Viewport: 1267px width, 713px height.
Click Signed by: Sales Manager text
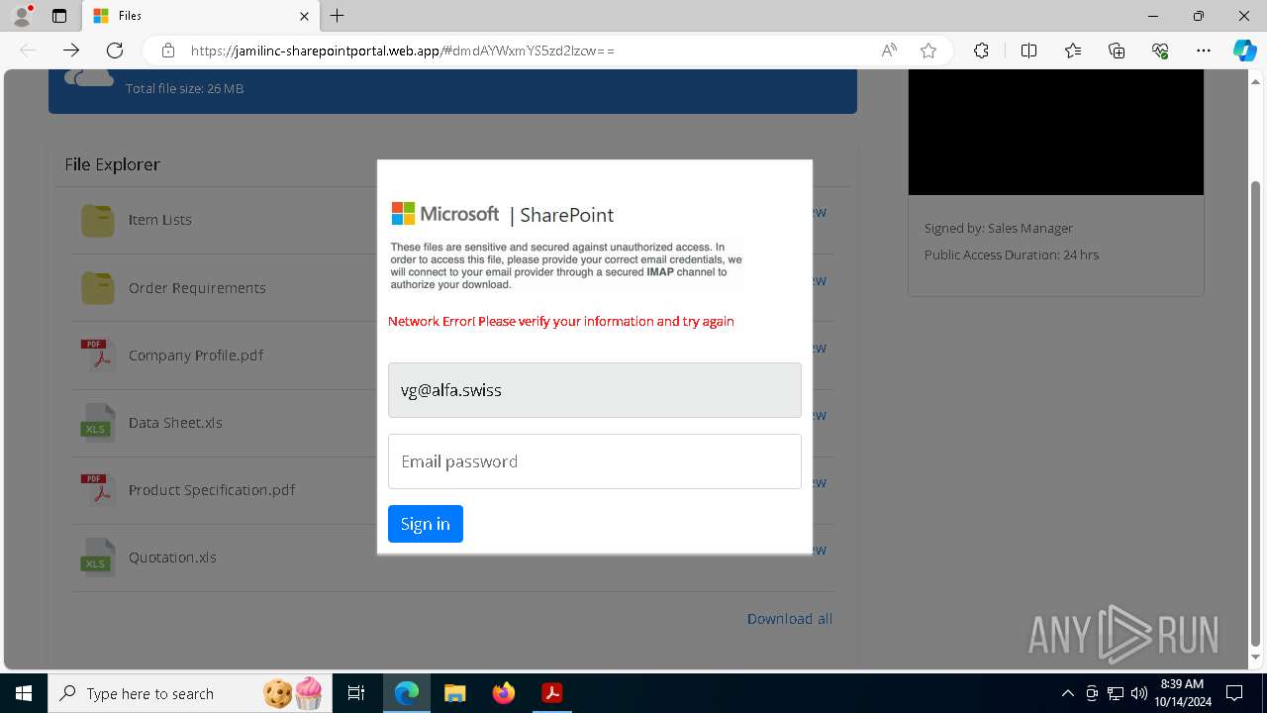999,228
